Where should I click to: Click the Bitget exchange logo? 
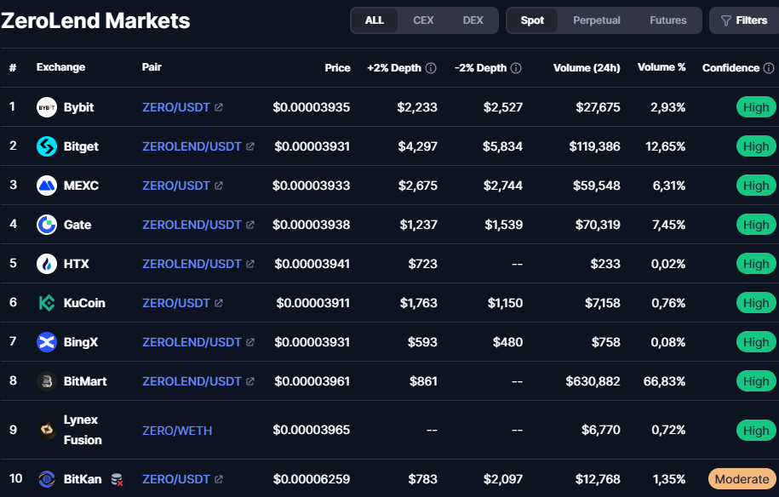(x=47, y=146)
